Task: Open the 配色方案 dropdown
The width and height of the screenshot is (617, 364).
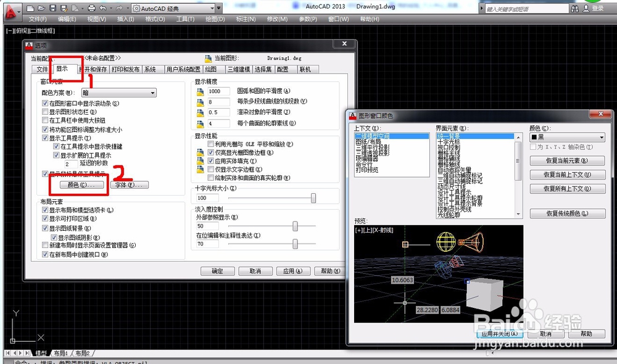Action: click(119, 93)
